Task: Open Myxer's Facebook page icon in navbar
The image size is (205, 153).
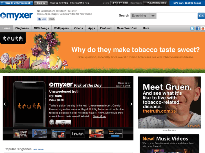Action: (x=198, y=28)
